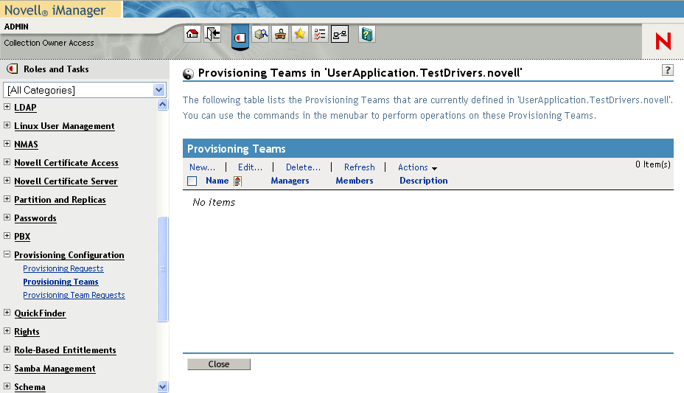Click the Description column header
The width and height of the screenshot is (684, 393).
pyautogui.click(x=424, y=181)
